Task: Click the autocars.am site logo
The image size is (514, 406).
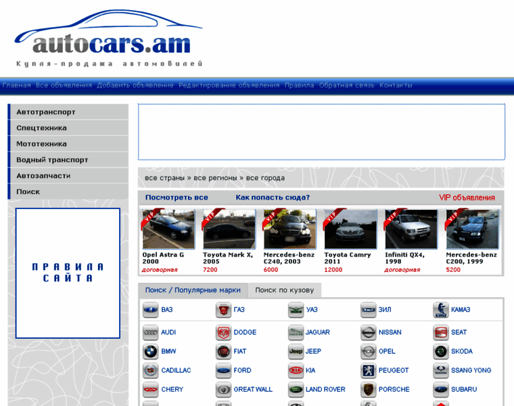Action: point(109,38)
